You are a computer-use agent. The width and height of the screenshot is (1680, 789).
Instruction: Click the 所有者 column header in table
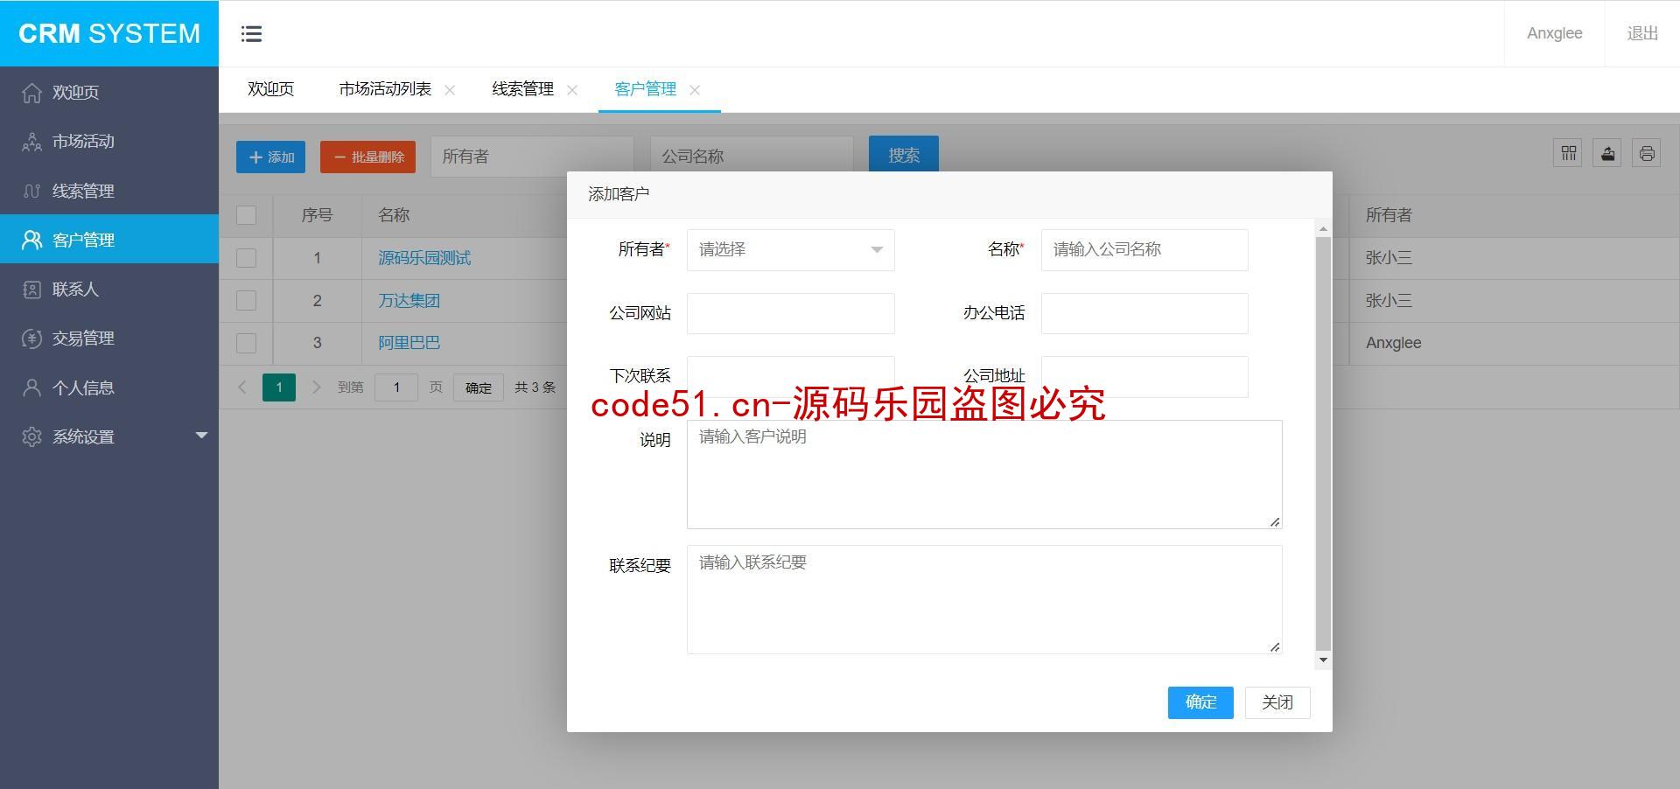tap(1389, 215)
